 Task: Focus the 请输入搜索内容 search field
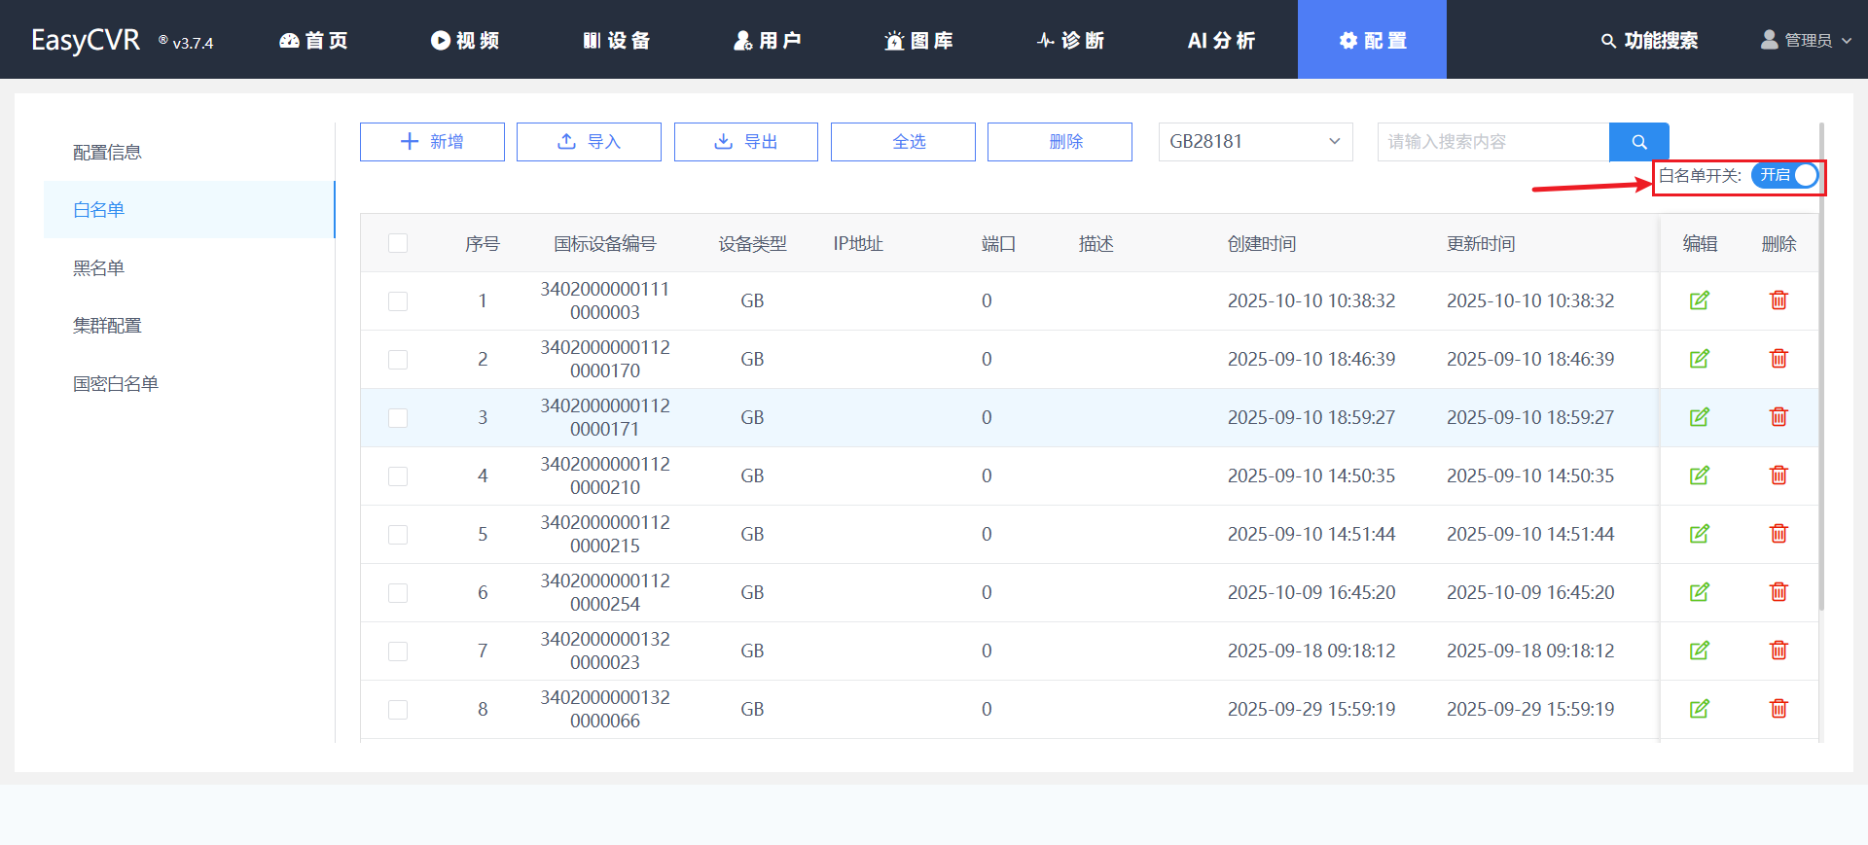pos(1492,142)
